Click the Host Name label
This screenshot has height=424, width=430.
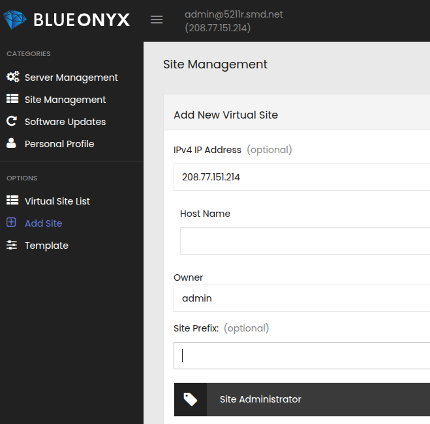205,214
